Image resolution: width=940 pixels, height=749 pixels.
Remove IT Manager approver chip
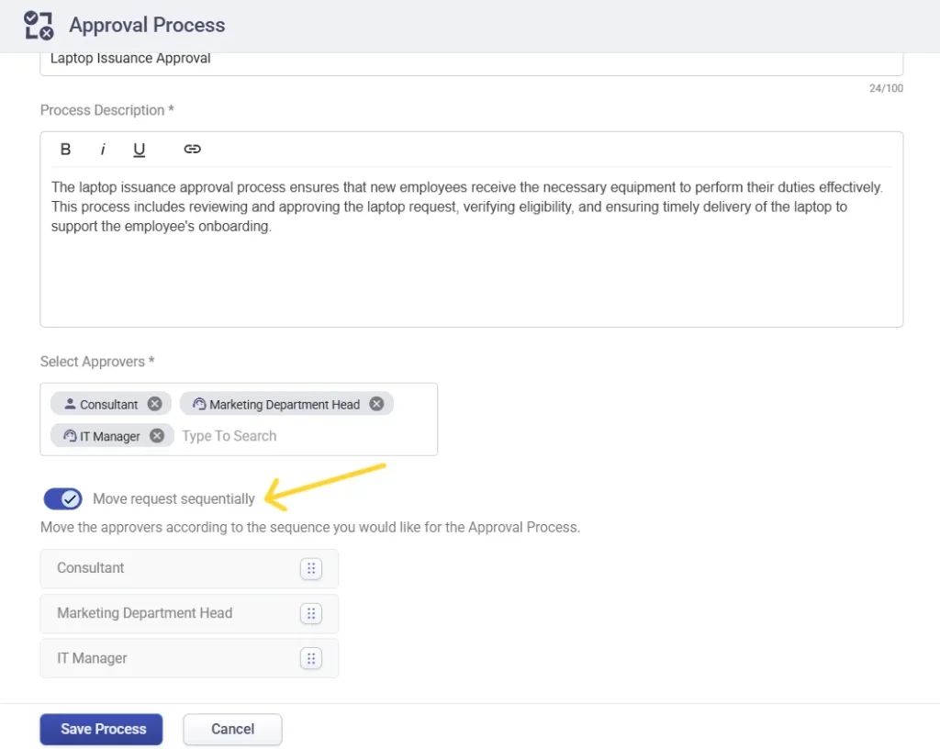pyautogui.click(x=157, y=436)
